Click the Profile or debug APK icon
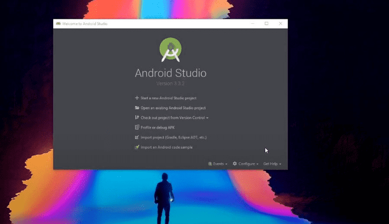Screen dimensions: 389x224 [137, 127]
